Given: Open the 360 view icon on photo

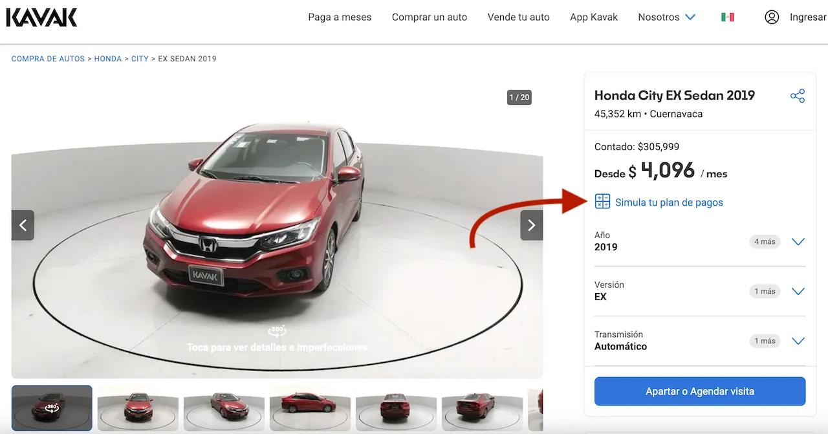Looking at the screenshot, I should [x=277, y=331].
